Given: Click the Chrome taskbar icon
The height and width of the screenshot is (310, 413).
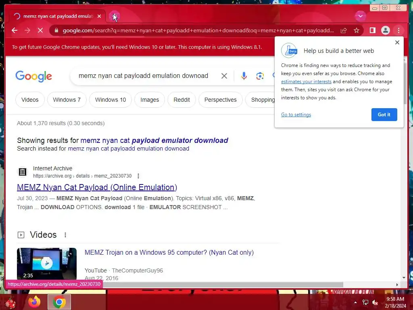Looking at the screenshot, I should pyautogui.click(x=59, y=302).
